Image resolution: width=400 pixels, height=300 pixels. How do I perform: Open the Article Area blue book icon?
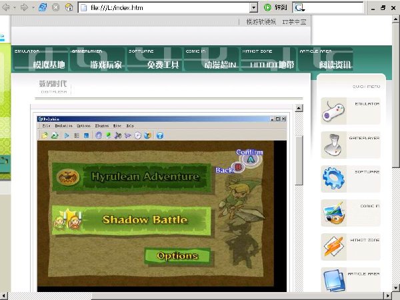(x=334, y=280)
